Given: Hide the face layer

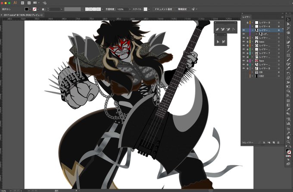Looking at the screenshot, I should point(243,61).
